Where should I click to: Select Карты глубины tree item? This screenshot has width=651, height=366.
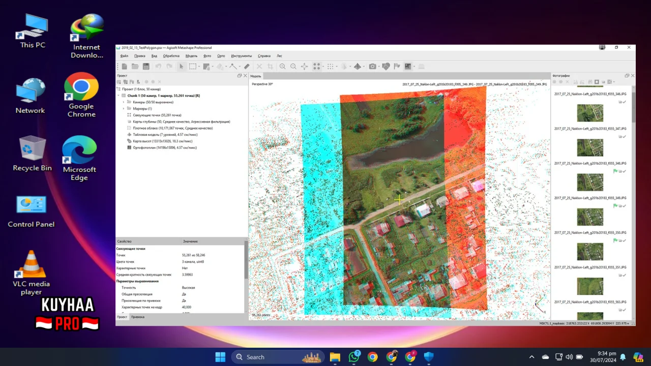coord(182,121)
